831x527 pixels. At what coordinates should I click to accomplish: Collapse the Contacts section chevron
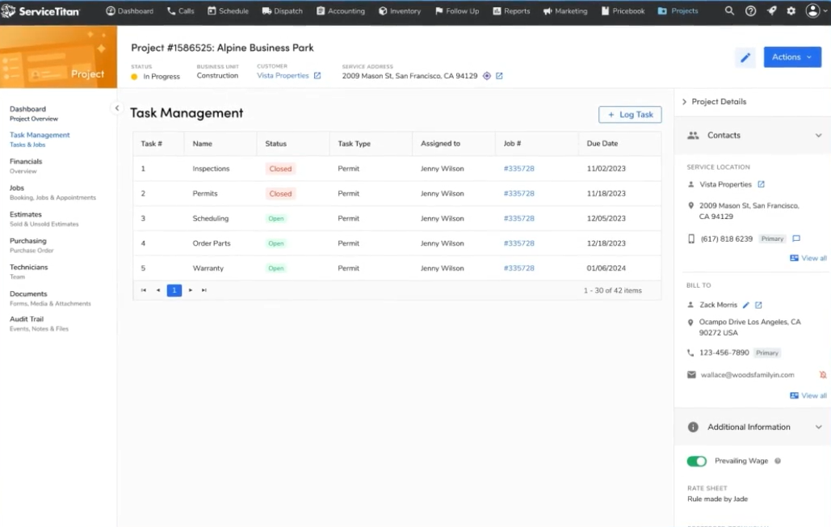point(818,135)
